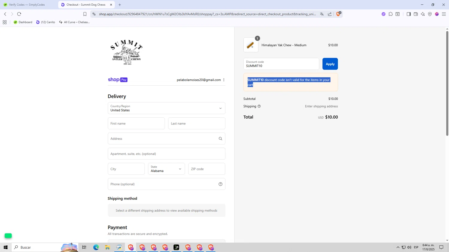This screenshot has height=252, width=449.
Task: Click the translate page icon
Action: pos(322,14)
